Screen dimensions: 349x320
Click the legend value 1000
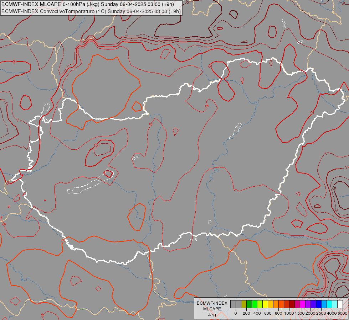pos(289,313)
